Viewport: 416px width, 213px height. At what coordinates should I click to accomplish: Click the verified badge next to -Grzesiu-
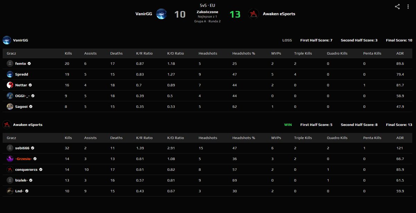(35, 159)
